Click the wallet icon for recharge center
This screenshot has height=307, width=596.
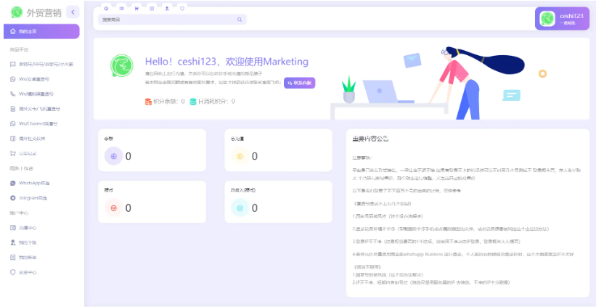(12, 228)
